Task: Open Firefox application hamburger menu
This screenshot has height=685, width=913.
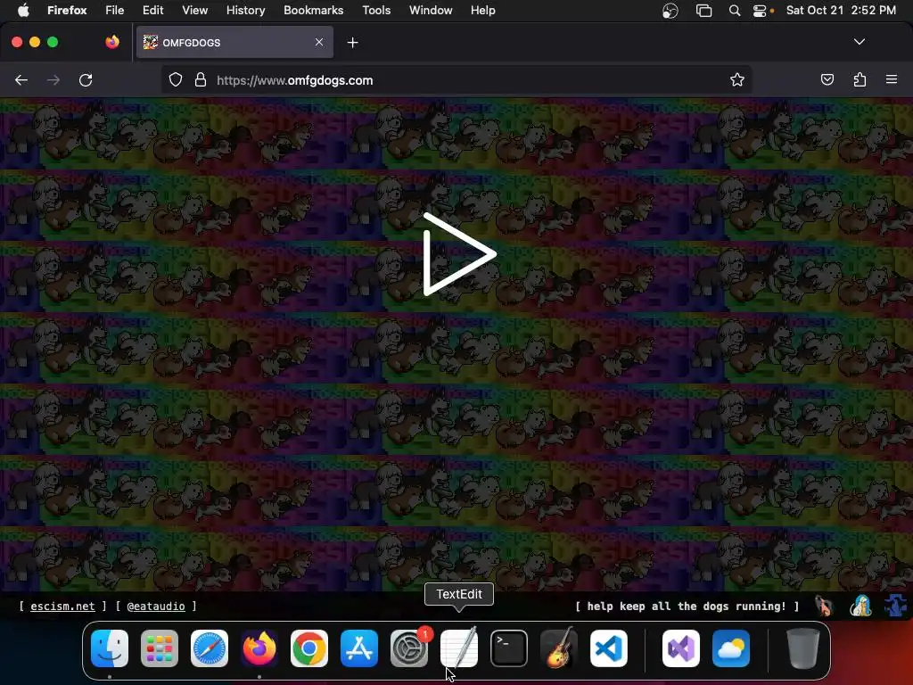Action: click(x=892, y=79)
